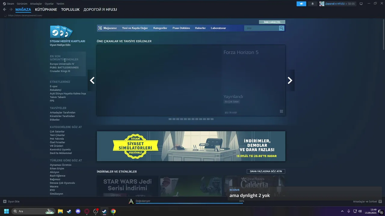Screen dimensions: 385x216
Task: Switch to the KÜTÜPHANE tab
Action: pyautogui.click(x=46, y=10)
